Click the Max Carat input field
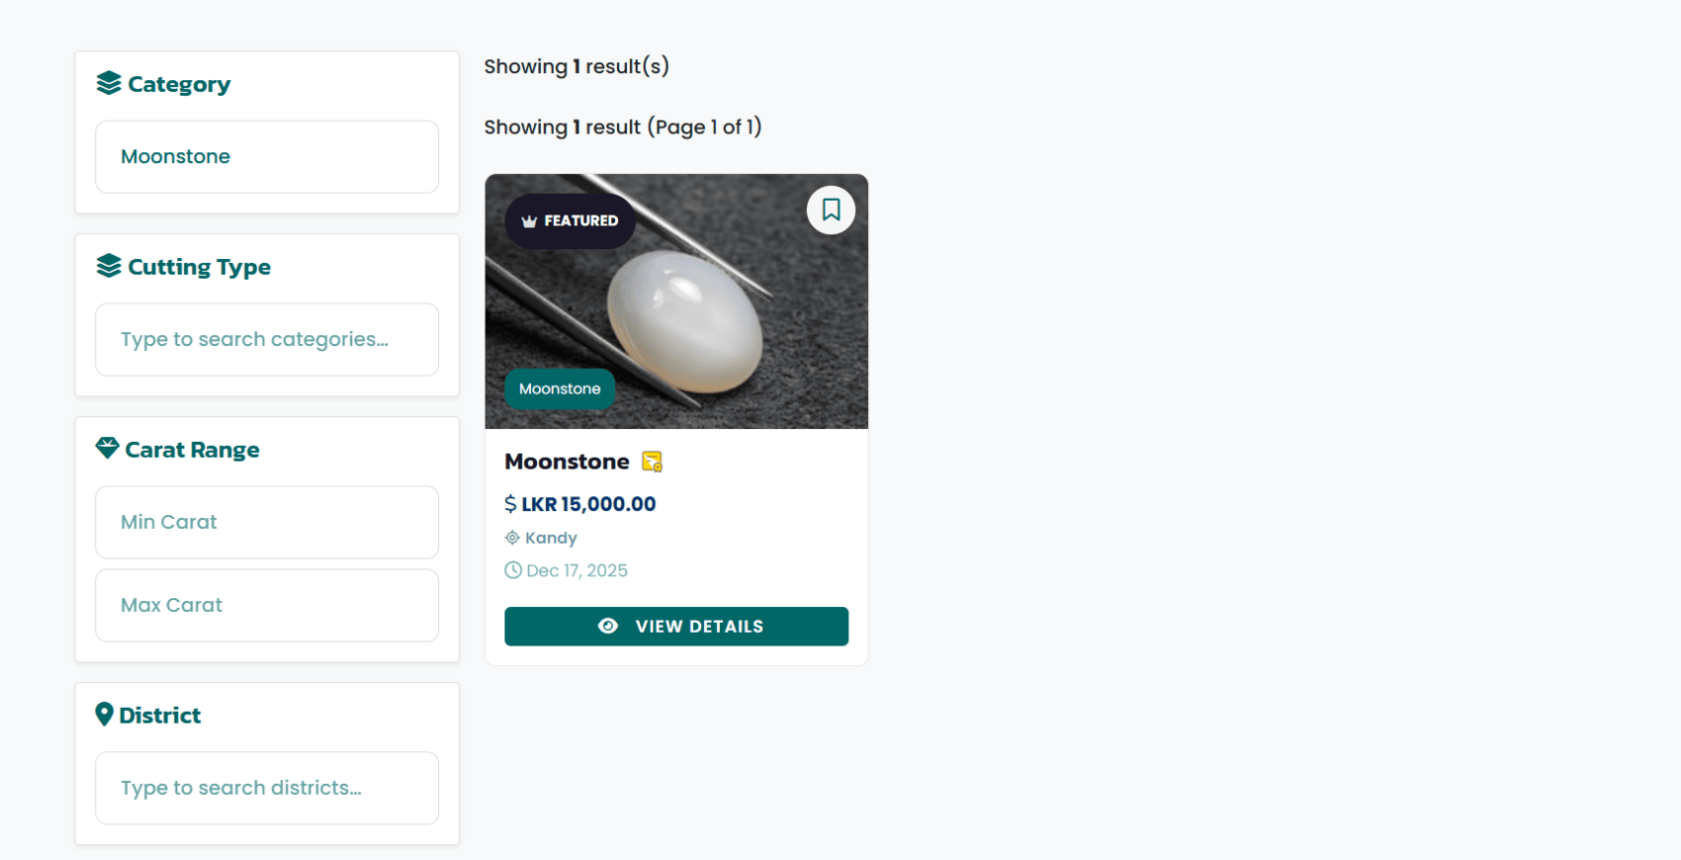1681x860 pixels. [x=266, y=605]
